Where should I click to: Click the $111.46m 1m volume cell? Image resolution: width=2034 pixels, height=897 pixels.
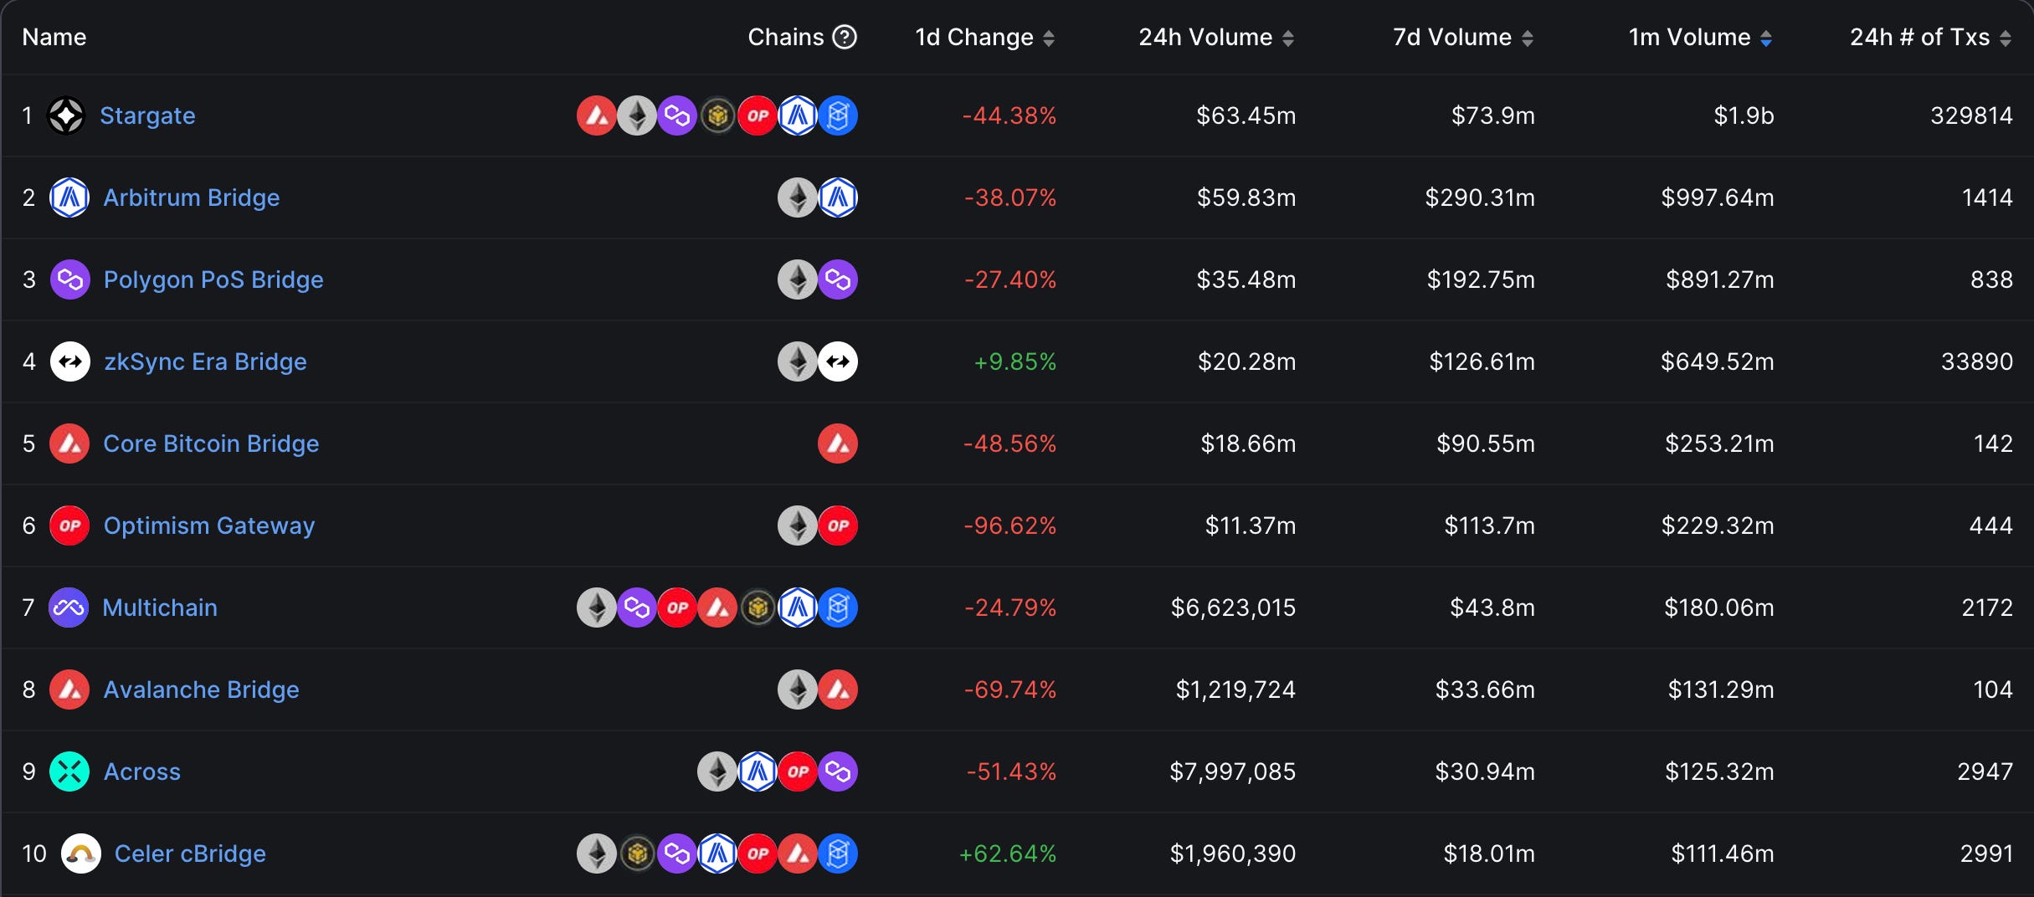pyautogui.click(x=1723, y=853)
